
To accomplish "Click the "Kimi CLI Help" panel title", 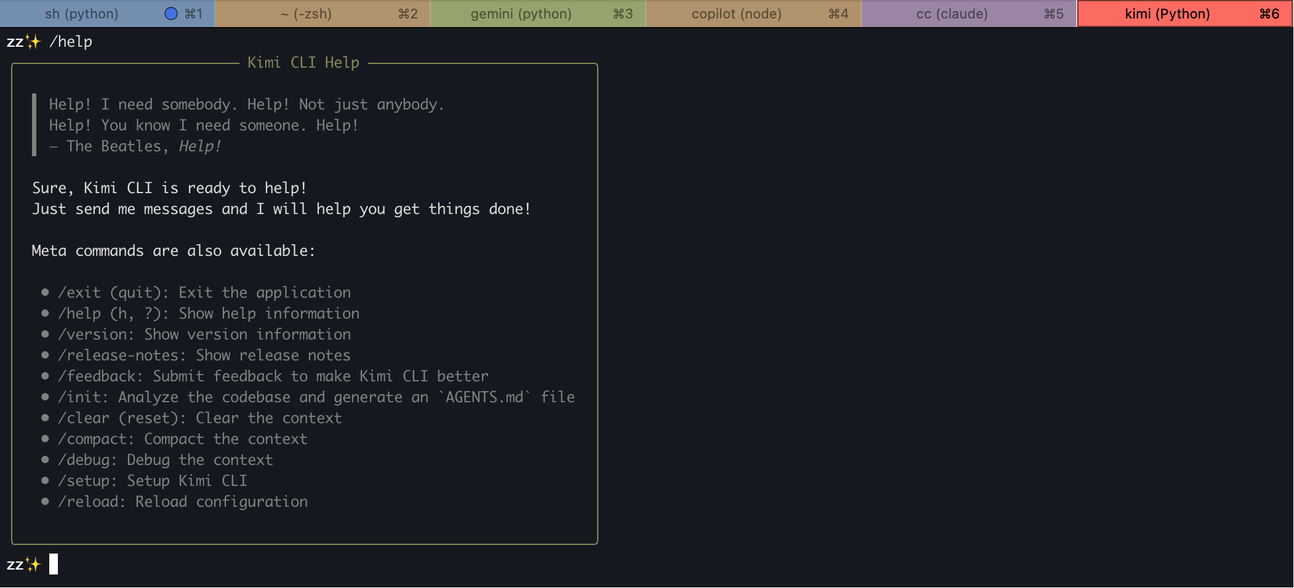I will [303, 63].
